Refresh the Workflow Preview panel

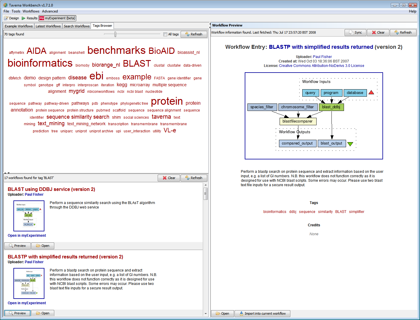tap(403, 32)
